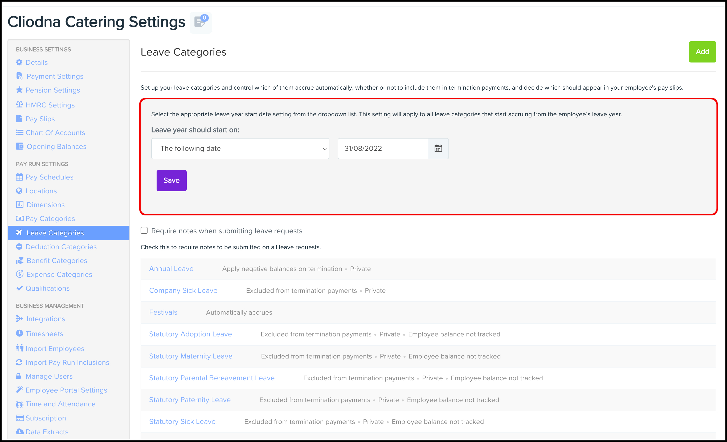This screenshot has width=727, height=442.
Task: Open the Annual Leave category link
Action: [171, 269]
